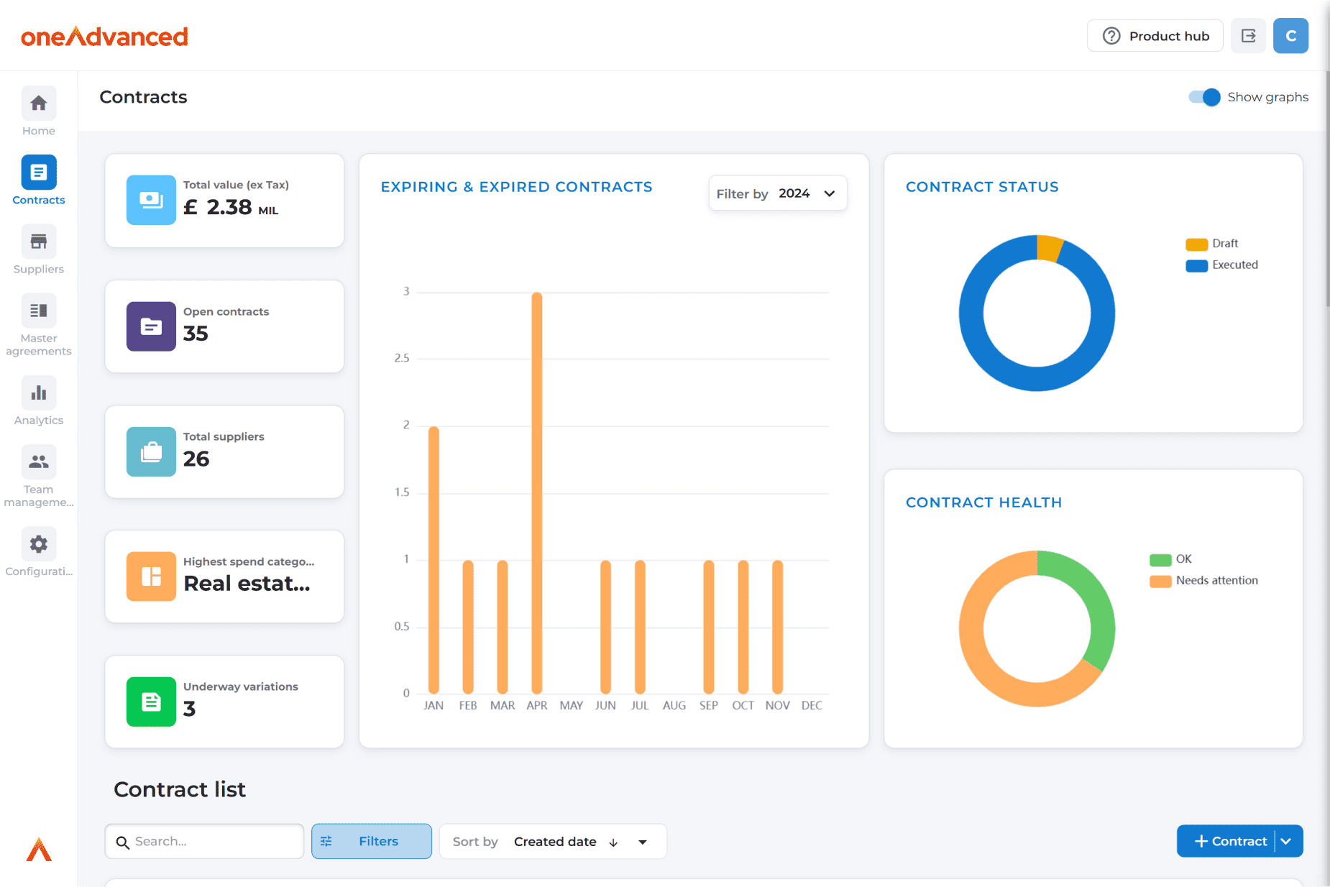Viewport: 1330px width, 887px height.
Task: Click the Open contracts summary card
Action: pos(224,326)
